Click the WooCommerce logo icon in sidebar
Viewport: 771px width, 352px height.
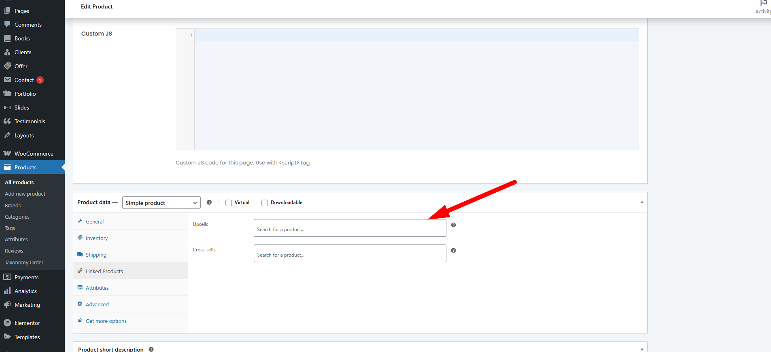click(7, 154)
